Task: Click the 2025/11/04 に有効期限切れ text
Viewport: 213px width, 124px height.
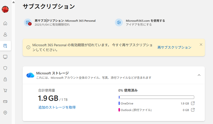Action: click(52, 25)
